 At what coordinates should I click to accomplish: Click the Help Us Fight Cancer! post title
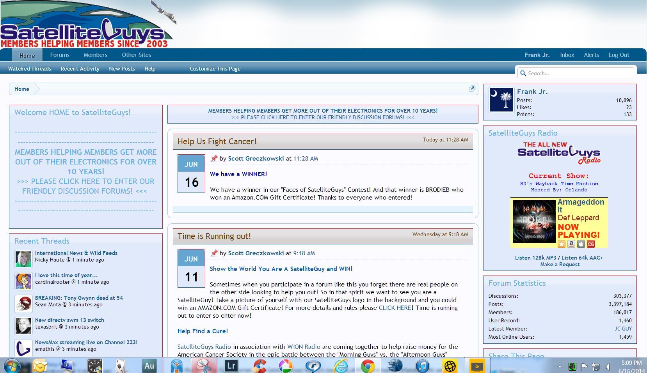[x=217, y=141]
